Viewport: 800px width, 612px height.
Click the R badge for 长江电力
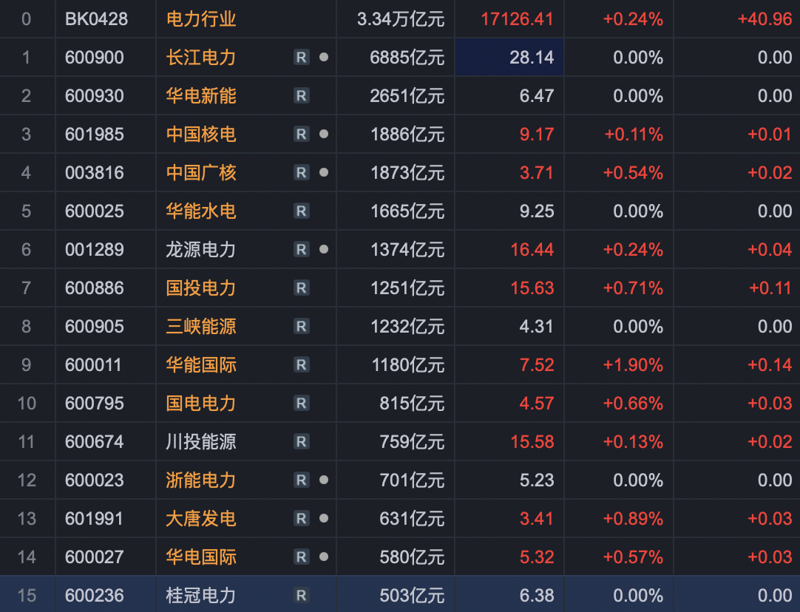pyautogui.click(x=301, y=57)
